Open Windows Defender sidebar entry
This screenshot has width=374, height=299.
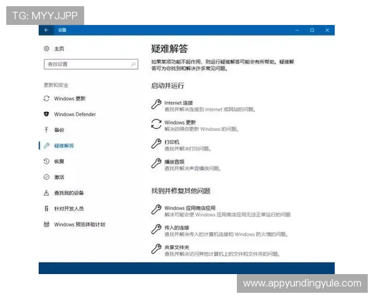75,114
